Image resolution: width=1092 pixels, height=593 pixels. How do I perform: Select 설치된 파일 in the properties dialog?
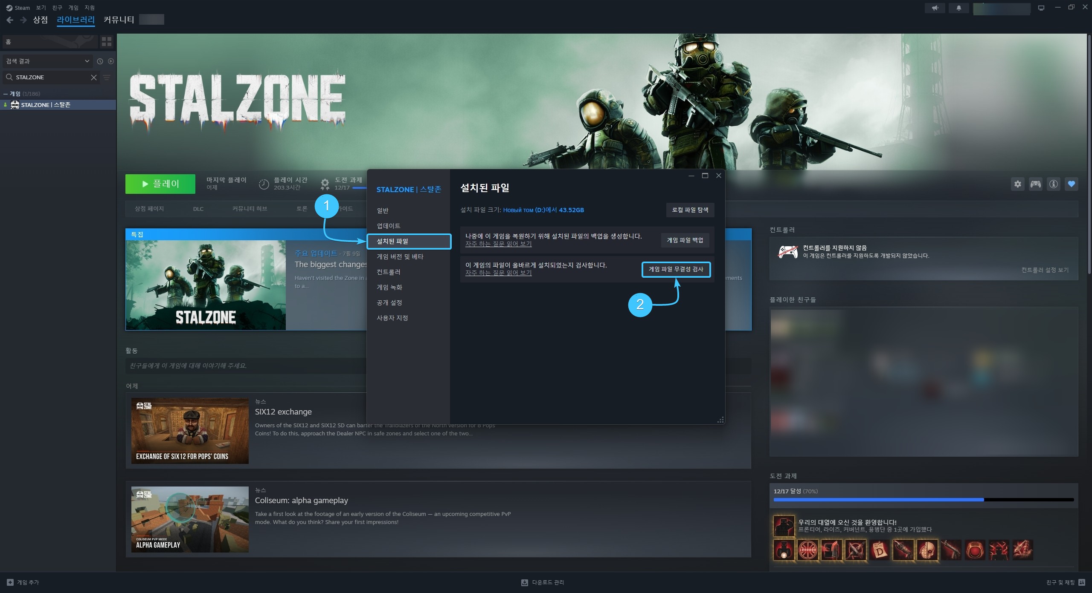408,241
